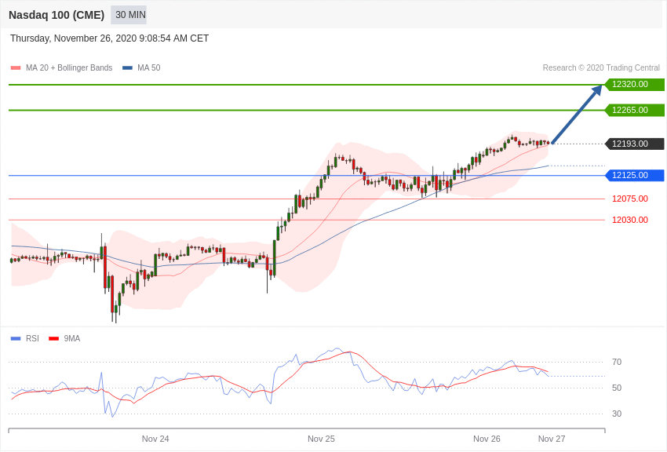Click the RSI legend color marker
667x452 pixels.
point(16,339)
